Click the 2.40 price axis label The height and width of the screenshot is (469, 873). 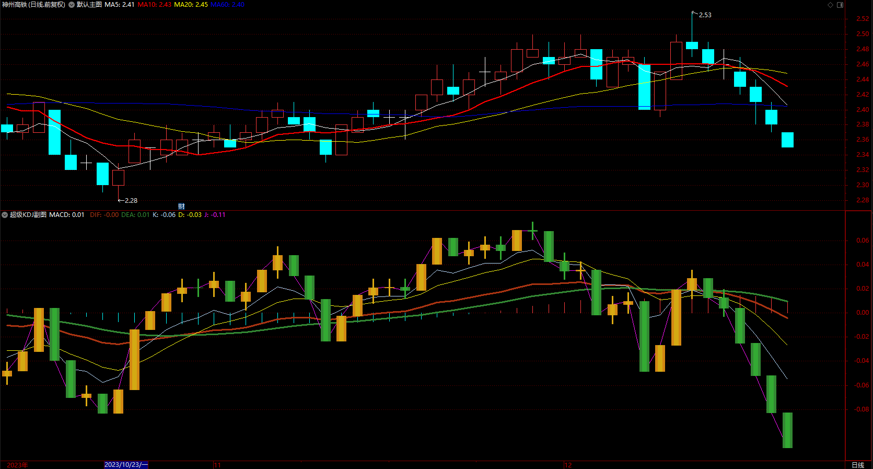tap(863, 110)
